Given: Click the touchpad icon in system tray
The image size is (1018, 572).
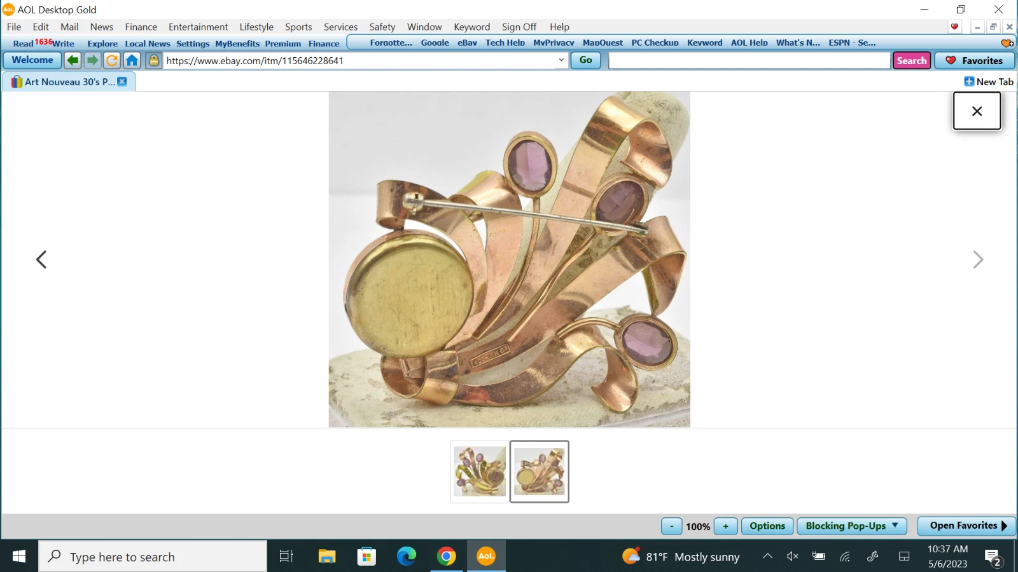Looking at the screenshot, I should click(904, 557).
